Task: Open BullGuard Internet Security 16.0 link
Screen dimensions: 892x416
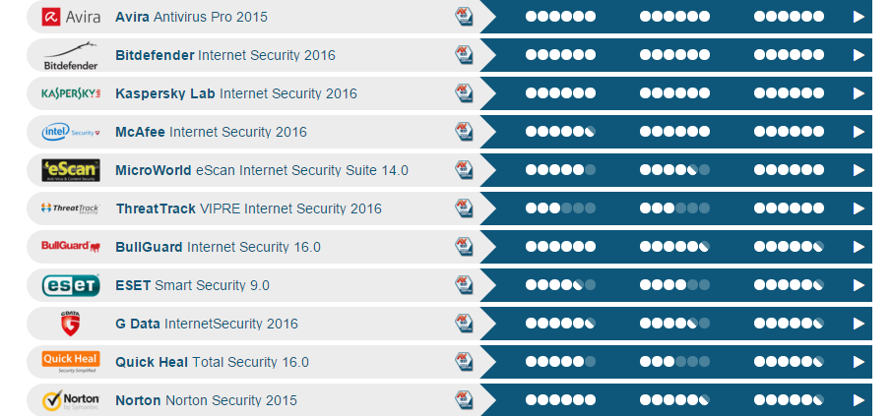Action: click(x=218, y=247)
